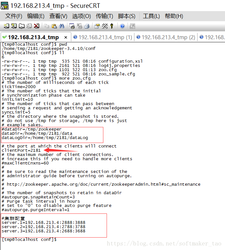The image size is (225, 250).
Task: Click the #autopurge.snapRetainCount=3 line
Action: tap(38, 197)
